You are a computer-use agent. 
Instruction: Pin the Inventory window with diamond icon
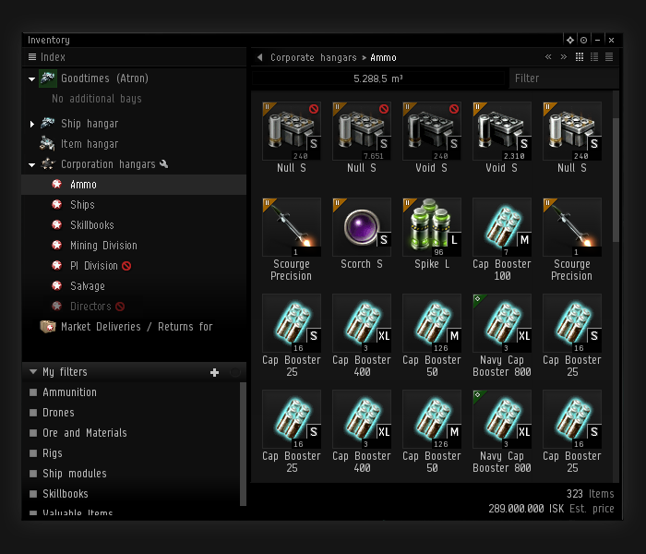570,40
